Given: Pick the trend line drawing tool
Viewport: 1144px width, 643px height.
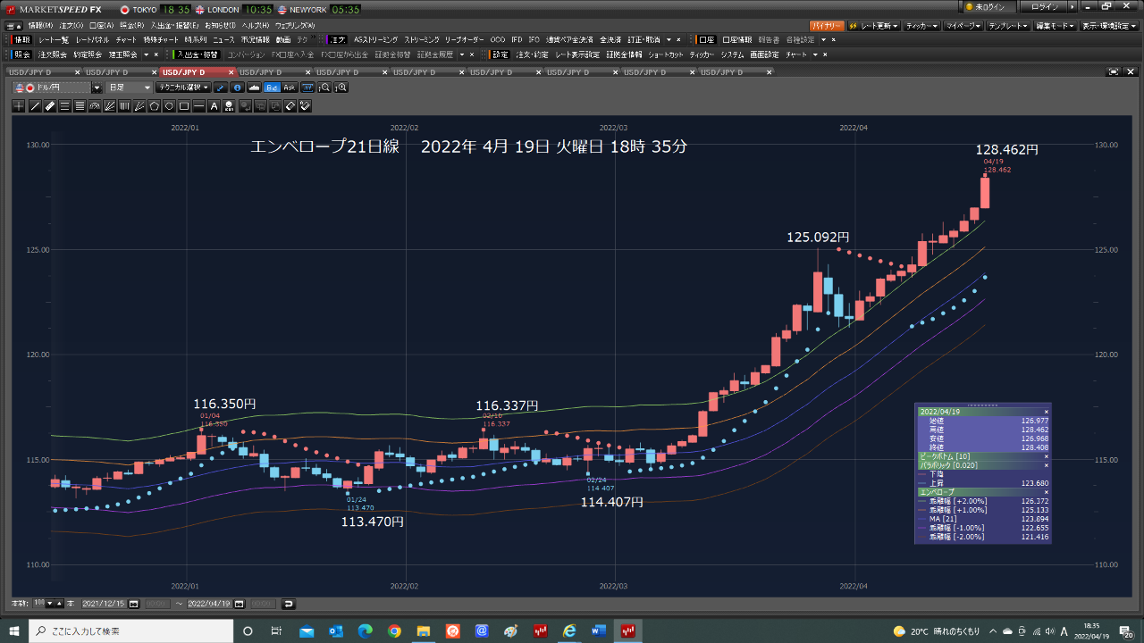Looking at the screenshot, I should pyautogui.click(x=35, y=106).
